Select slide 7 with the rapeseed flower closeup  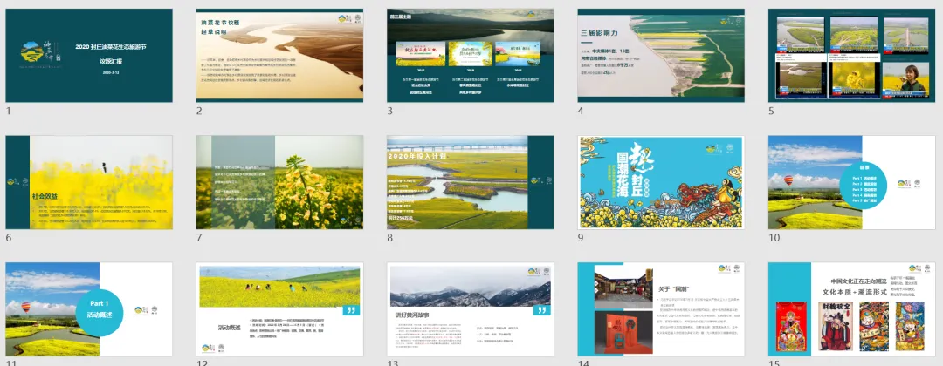pos(279,182)
